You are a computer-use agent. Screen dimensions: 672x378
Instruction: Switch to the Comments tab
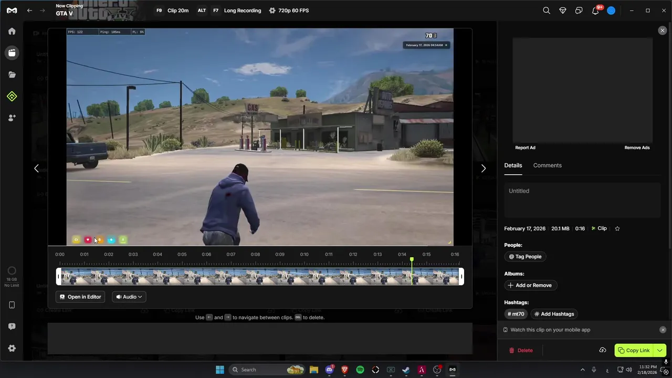[547, 165]
